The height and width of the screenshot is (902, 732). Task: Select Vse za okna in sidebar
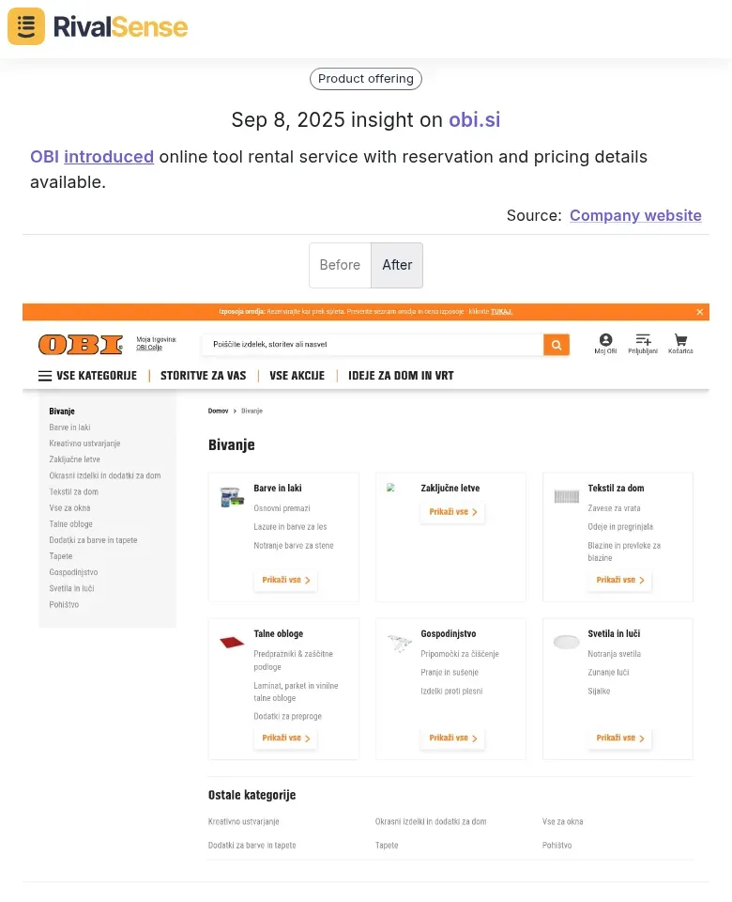coord(69,508)
